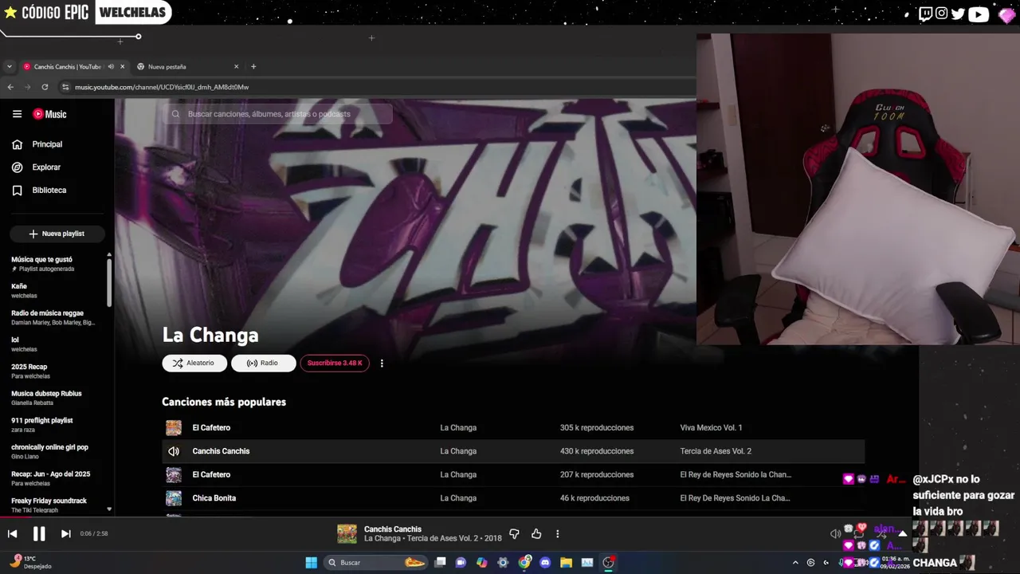Click the Twitch icon in overlay

click(x=925, y=13)
